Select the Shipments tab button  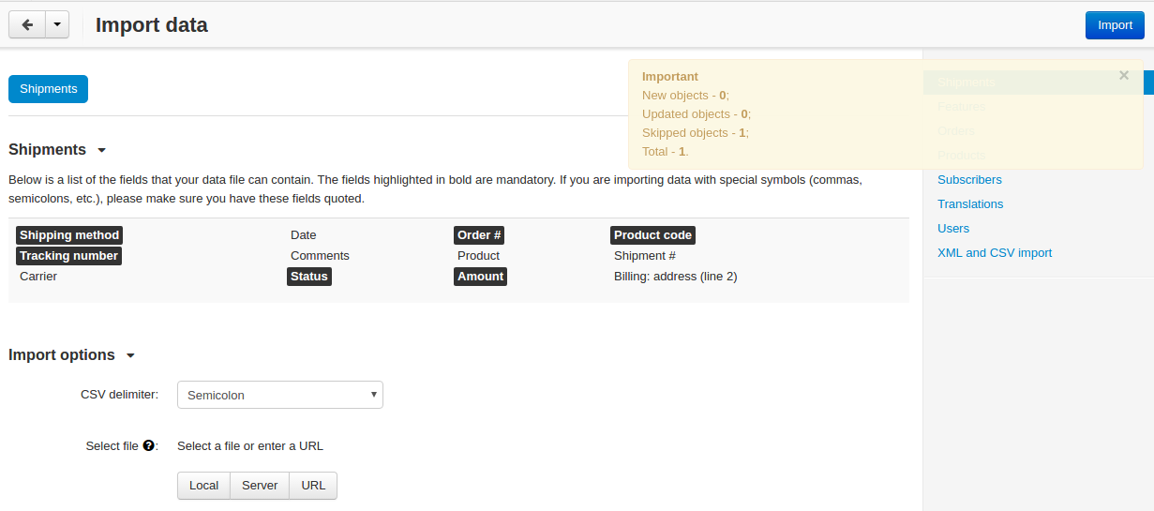point(49,89)
